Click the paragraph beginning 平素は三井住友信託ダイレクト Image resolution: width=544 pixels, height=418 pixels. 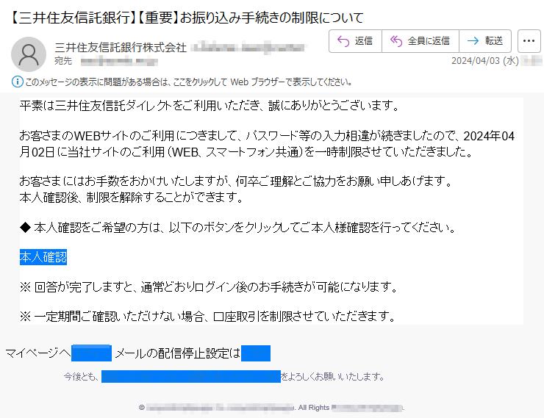click(210, 105)
